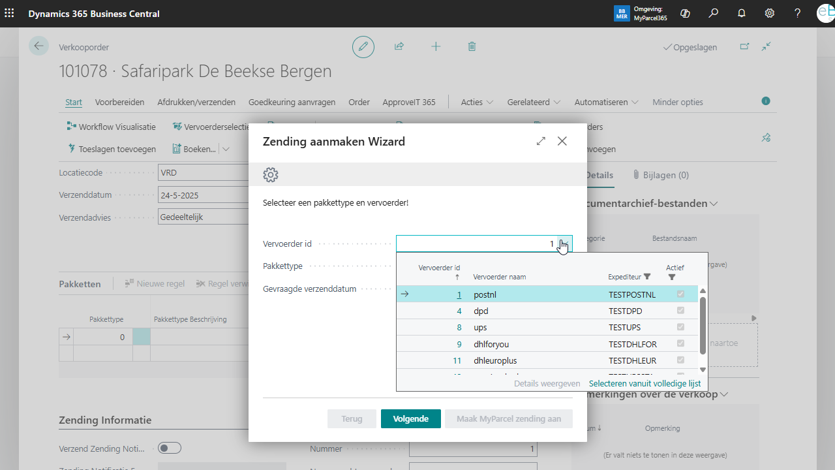Screen dimensions: 835x470
Task: Open the Voorbereiden tab
Action: tap(119, 102)
